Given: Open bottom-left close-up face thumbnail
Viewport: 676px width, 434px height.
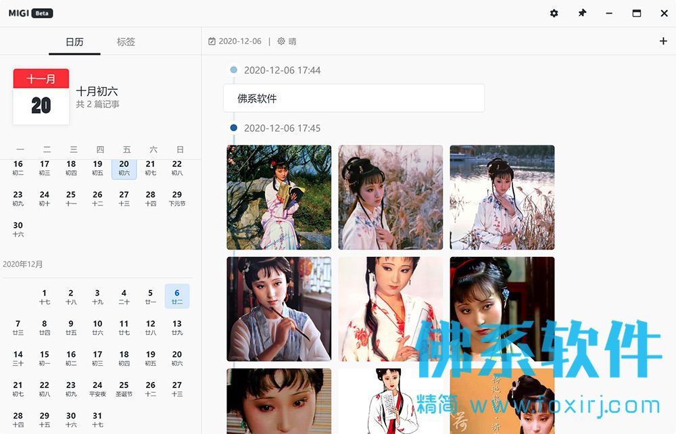Looking at the screenshot, I should point(279,402).
